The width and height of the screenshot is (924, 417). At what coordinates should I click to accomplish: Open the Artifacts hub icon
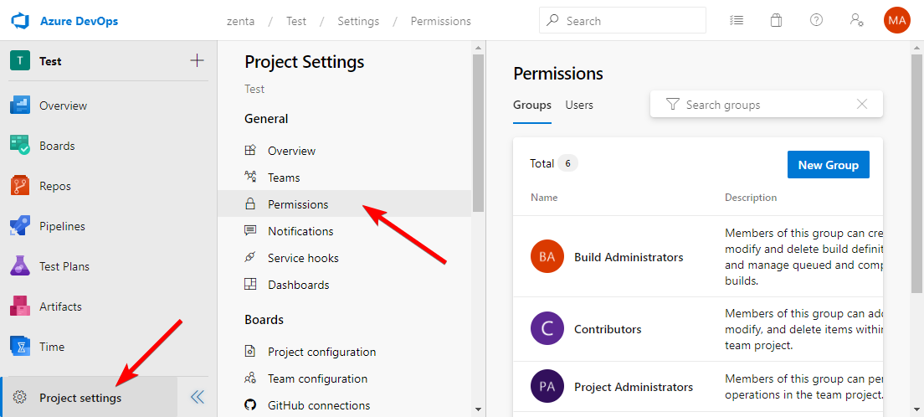20,306
